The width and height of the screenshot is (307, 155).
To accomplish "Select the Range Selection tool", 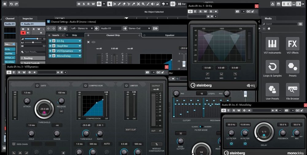I will coord(114,4).
